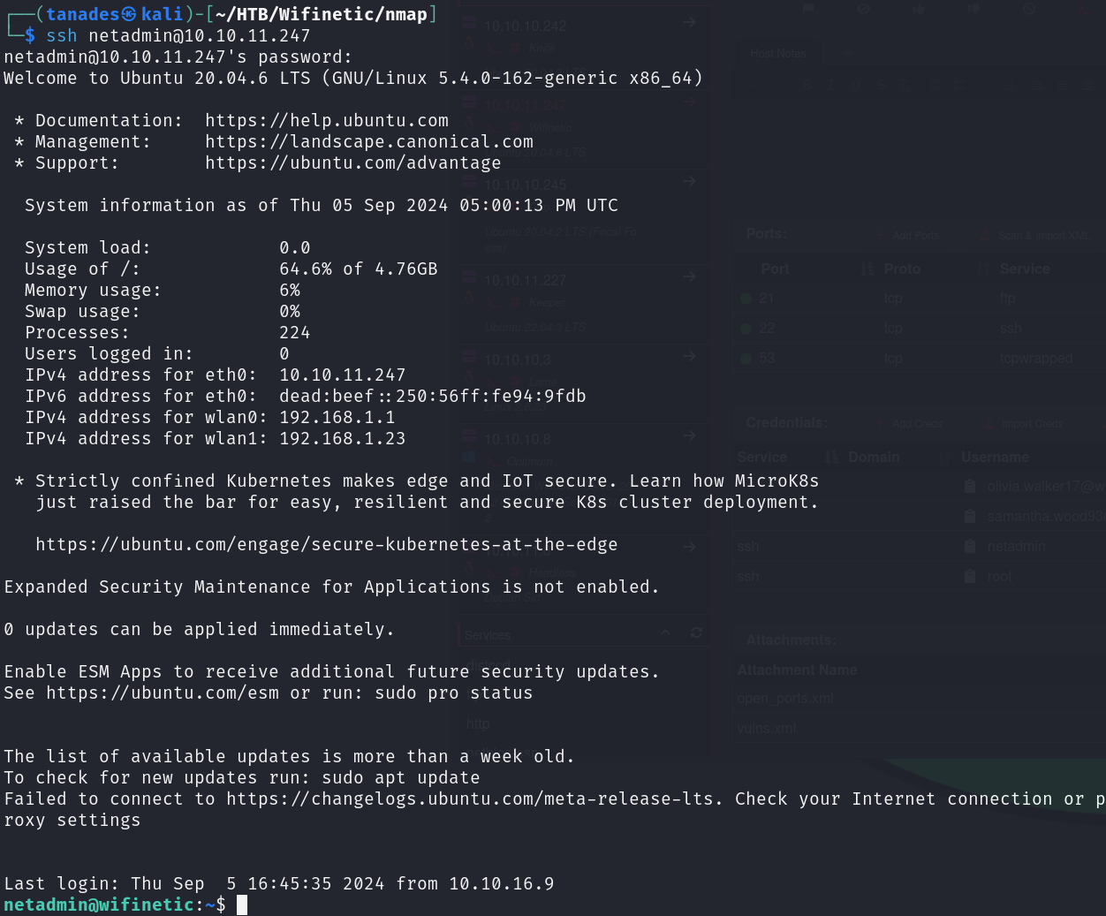Click the IPv6 address dead:beef::250:56ff:fe94:9fdb
1106x916 pixels.
(x=433, y=397)
